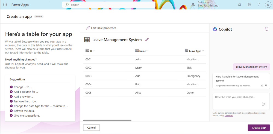
Task: Open the See terms link
Action: [x=229, y=116]
